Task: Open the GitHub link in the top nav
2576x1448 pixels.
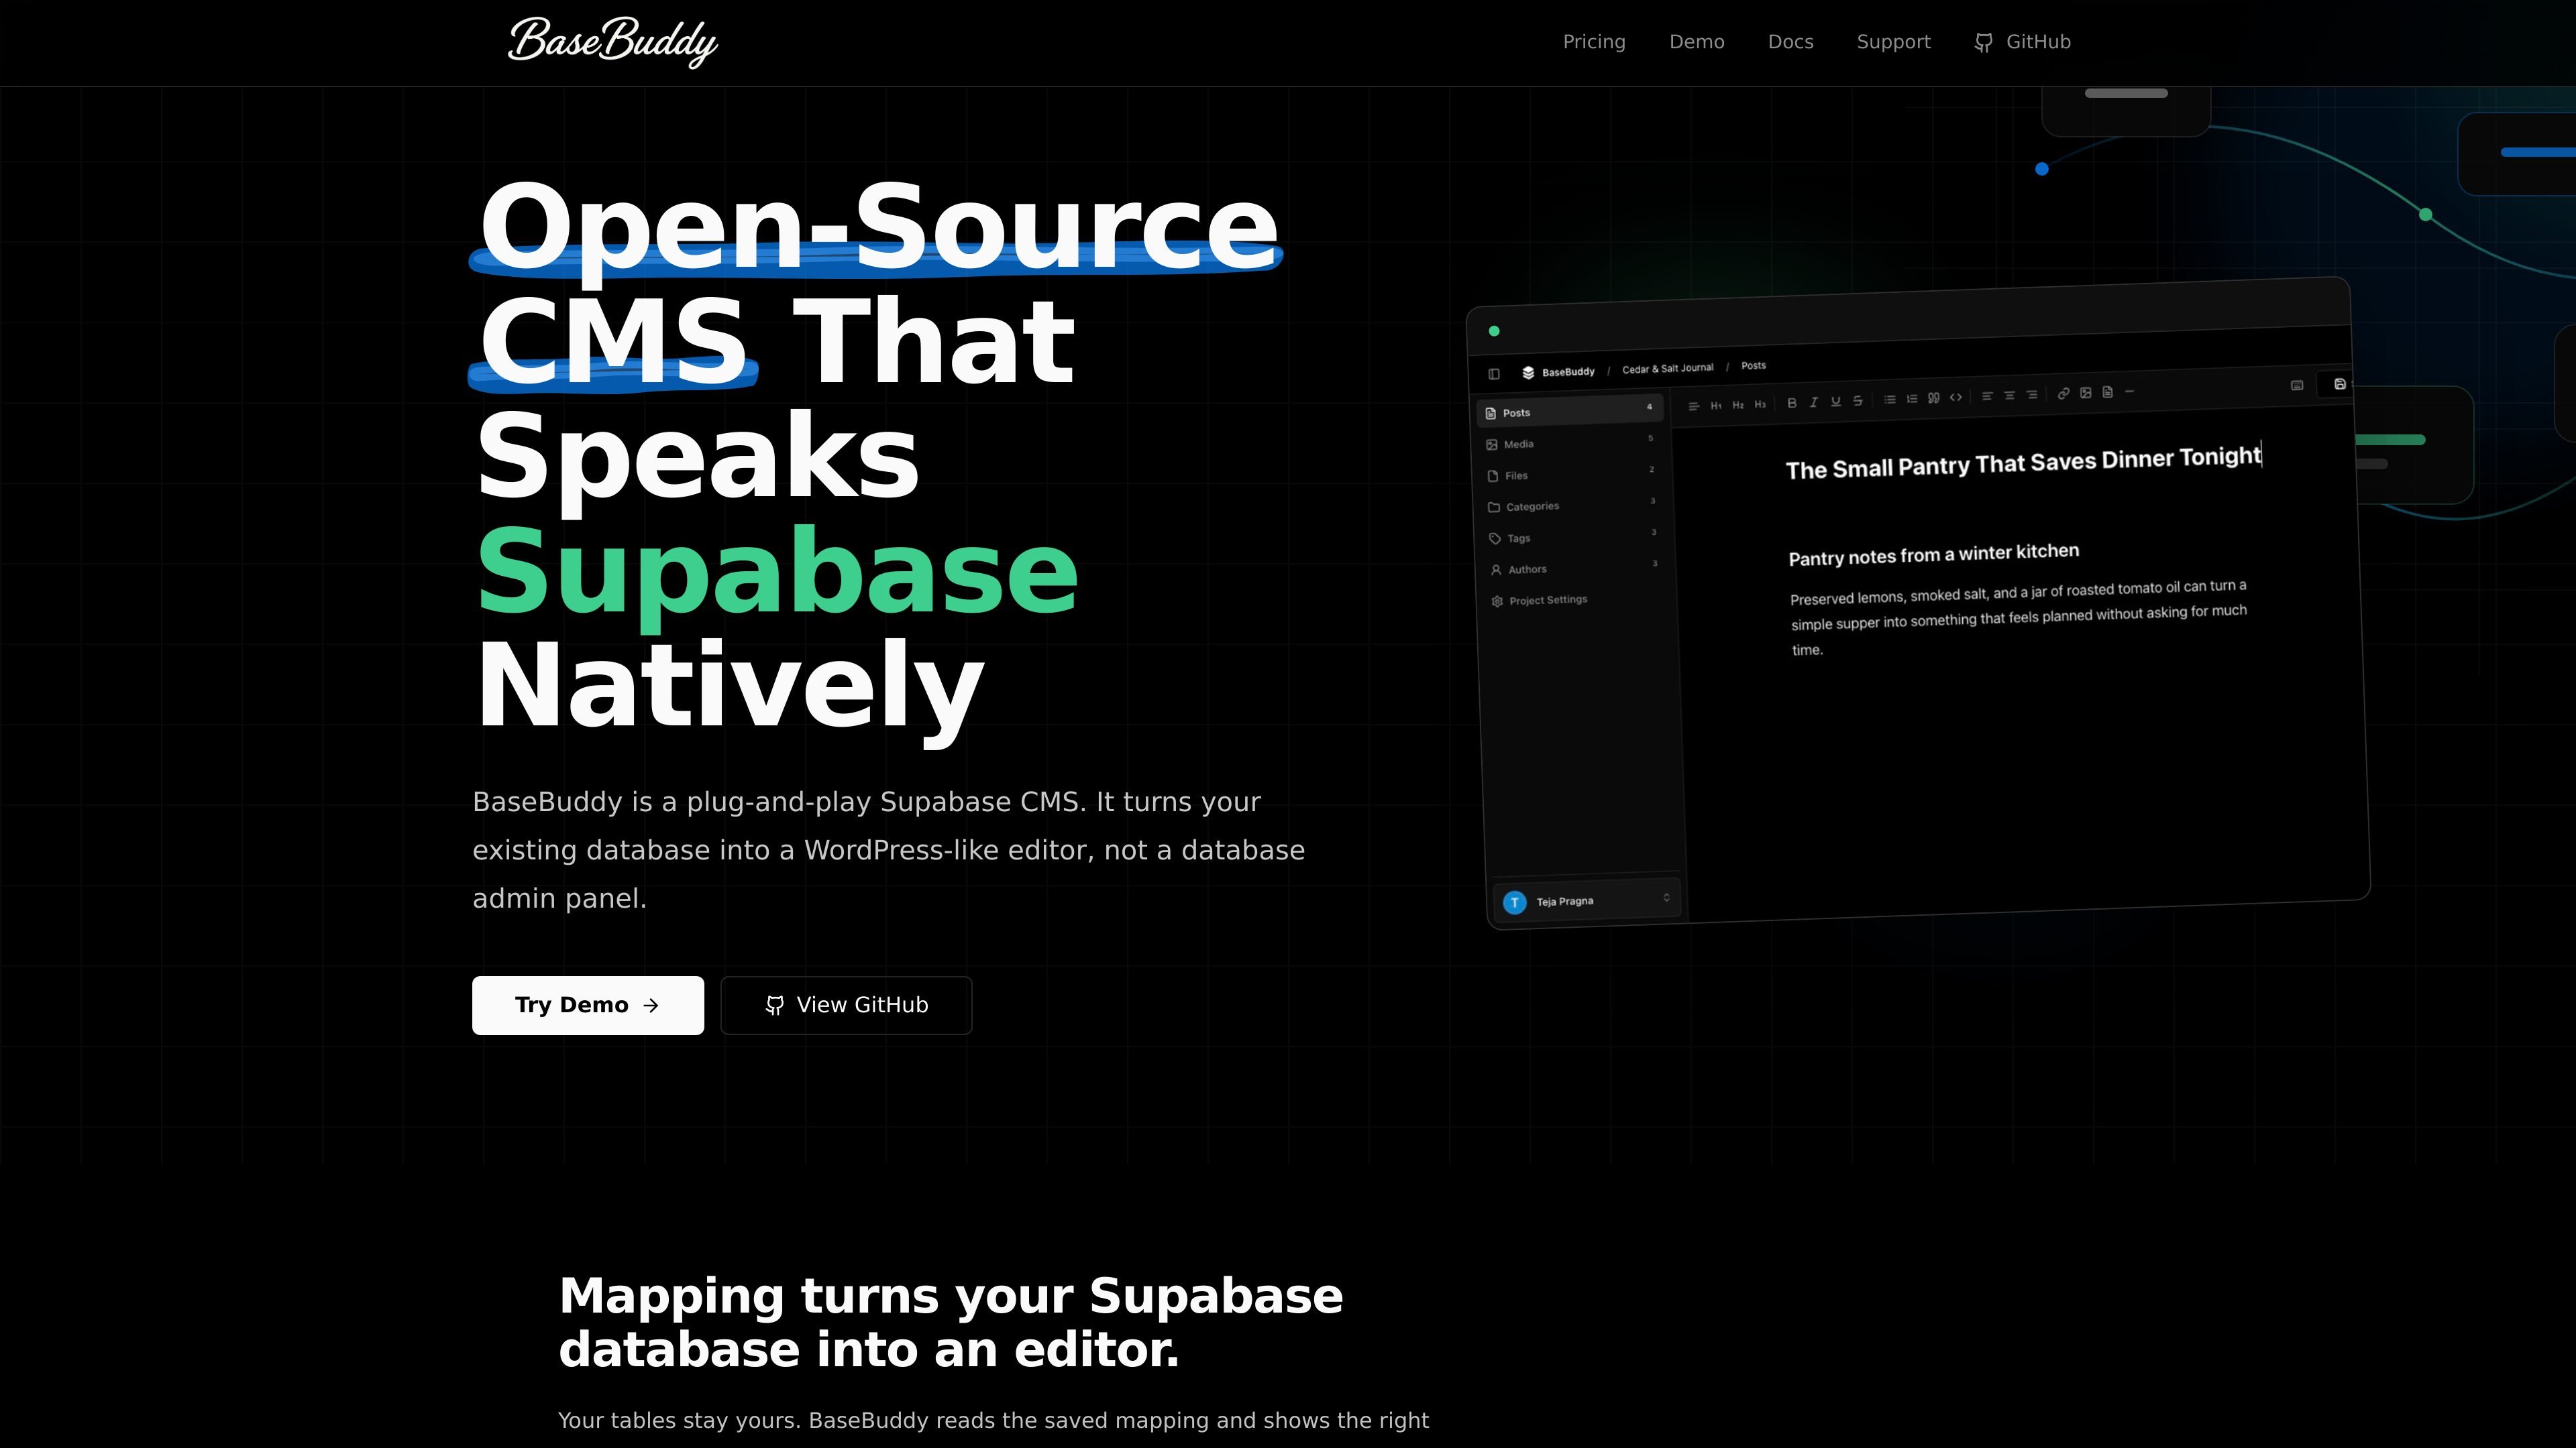Action: tap(2022, 42)
